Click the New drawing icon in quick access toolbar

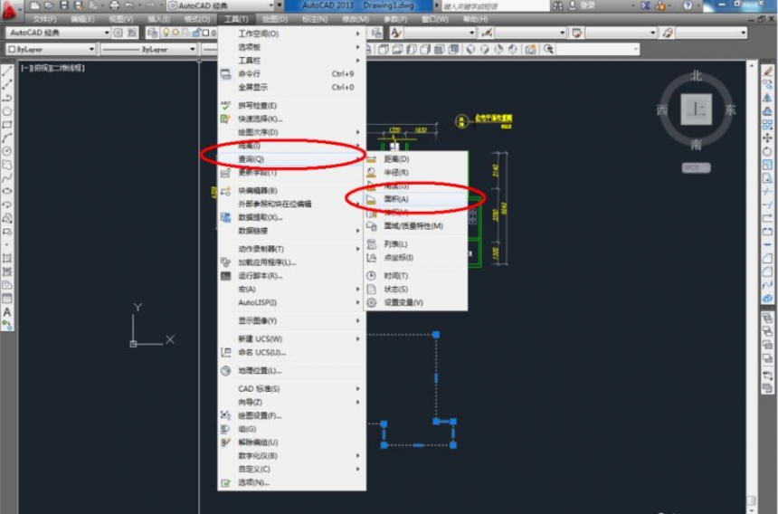click(34, 6)
